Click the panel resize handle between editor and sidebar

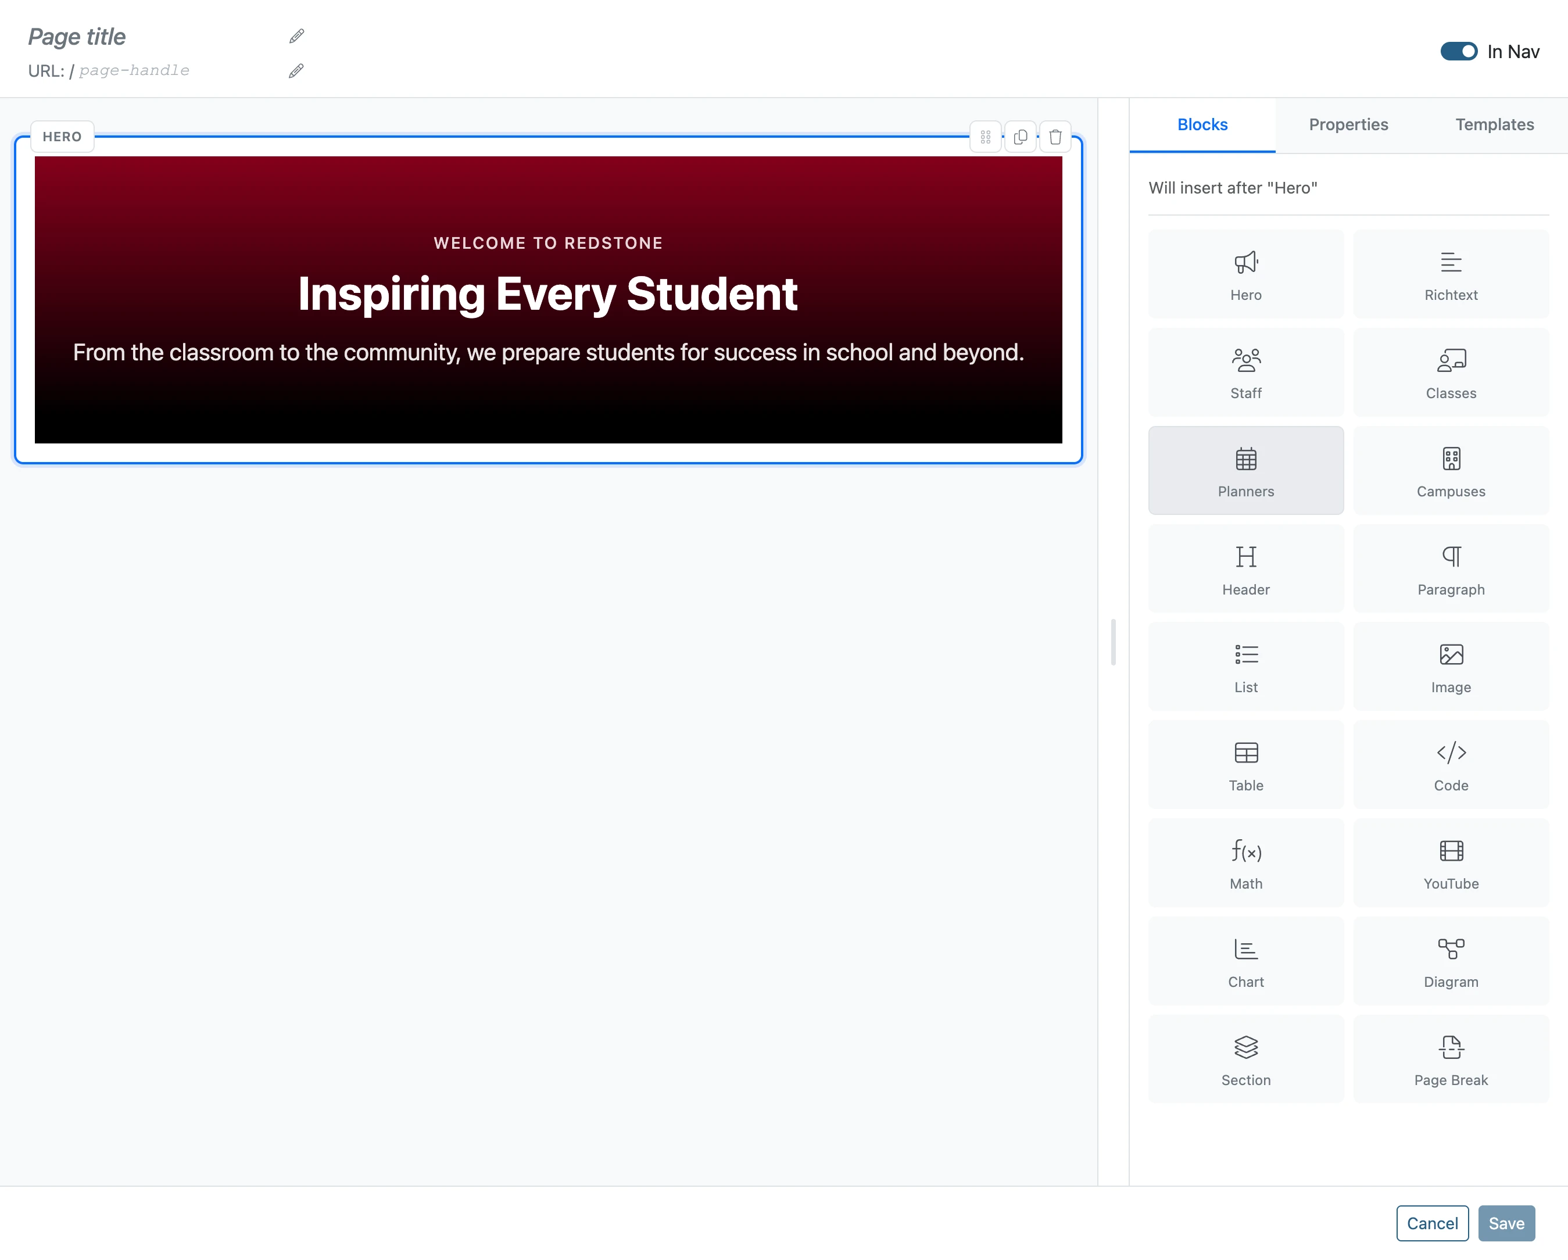coord(1113,642)
